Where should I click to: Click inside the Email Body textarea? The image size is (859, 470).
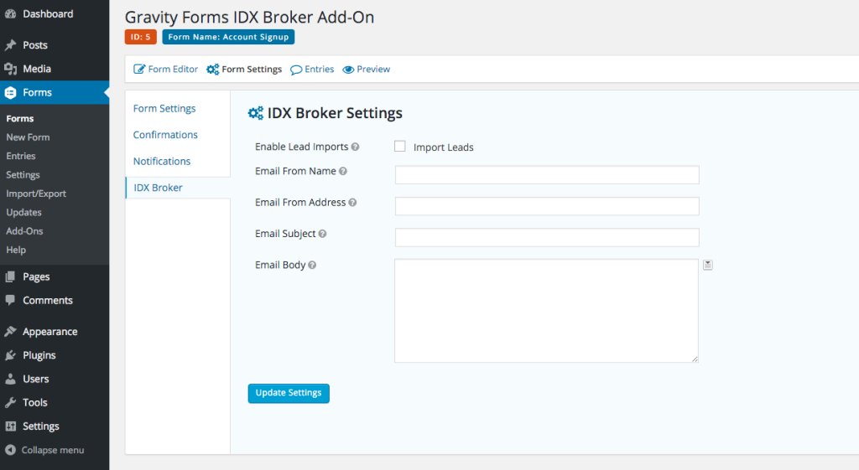[x=546, y=311]
